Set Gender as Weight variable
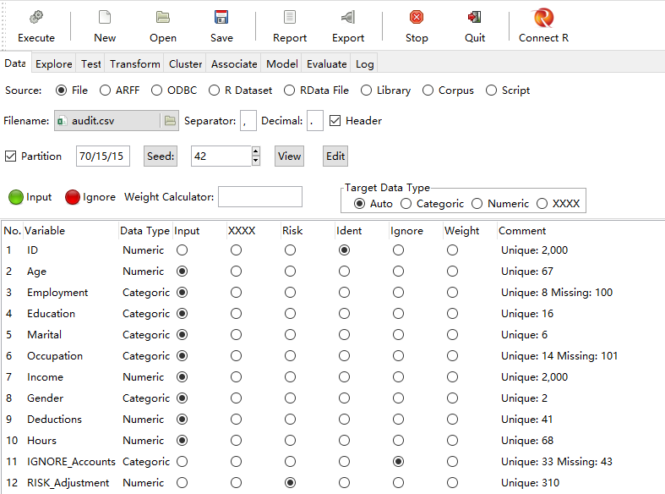 453,398
